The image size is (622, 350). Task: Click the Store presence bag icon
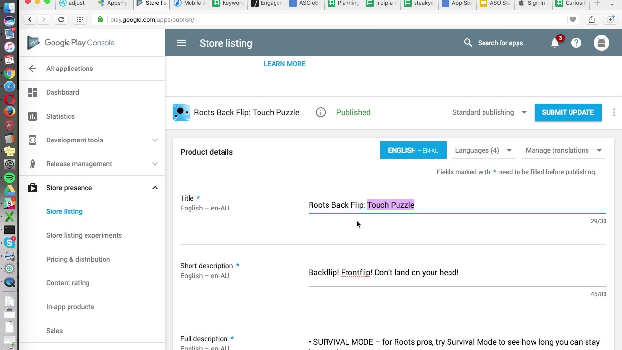point(33,188)
